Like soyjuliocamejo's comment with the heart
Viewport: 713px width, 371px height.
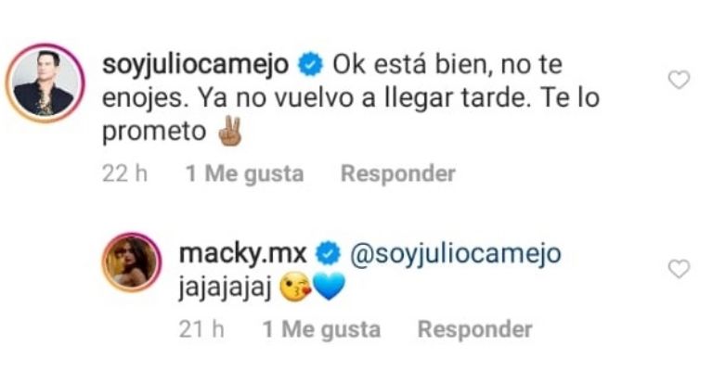tap(679, 80)
